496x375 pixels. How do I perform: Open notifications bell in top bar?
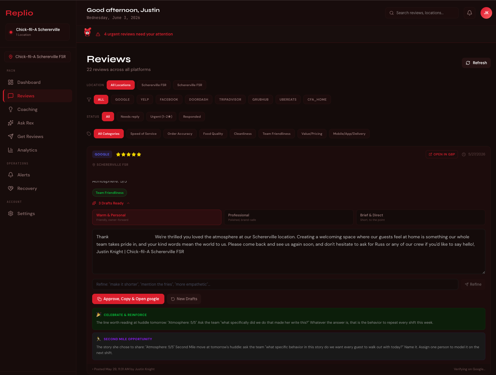click(x=470, y=13)
